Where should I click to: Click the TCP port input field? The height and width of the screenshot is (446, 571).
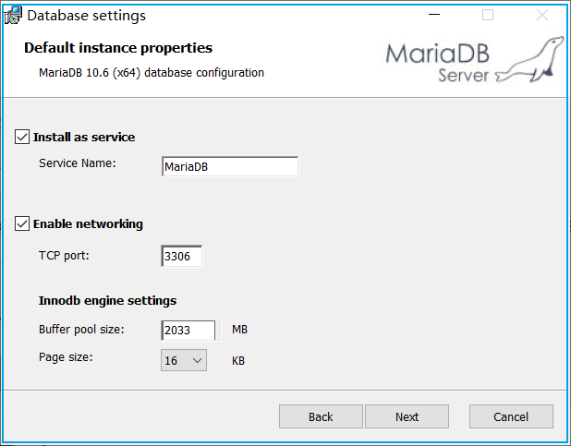pyautogui.click(x=182, y=256)
